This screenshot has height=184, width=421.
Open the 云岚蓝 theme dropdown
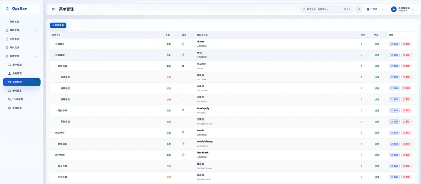375,9
